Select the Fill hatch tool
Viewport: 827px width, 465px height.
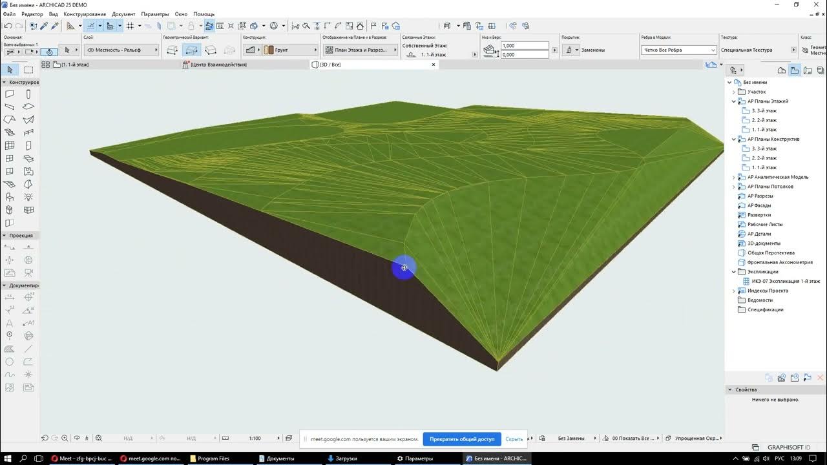click(x=10, y=349)
